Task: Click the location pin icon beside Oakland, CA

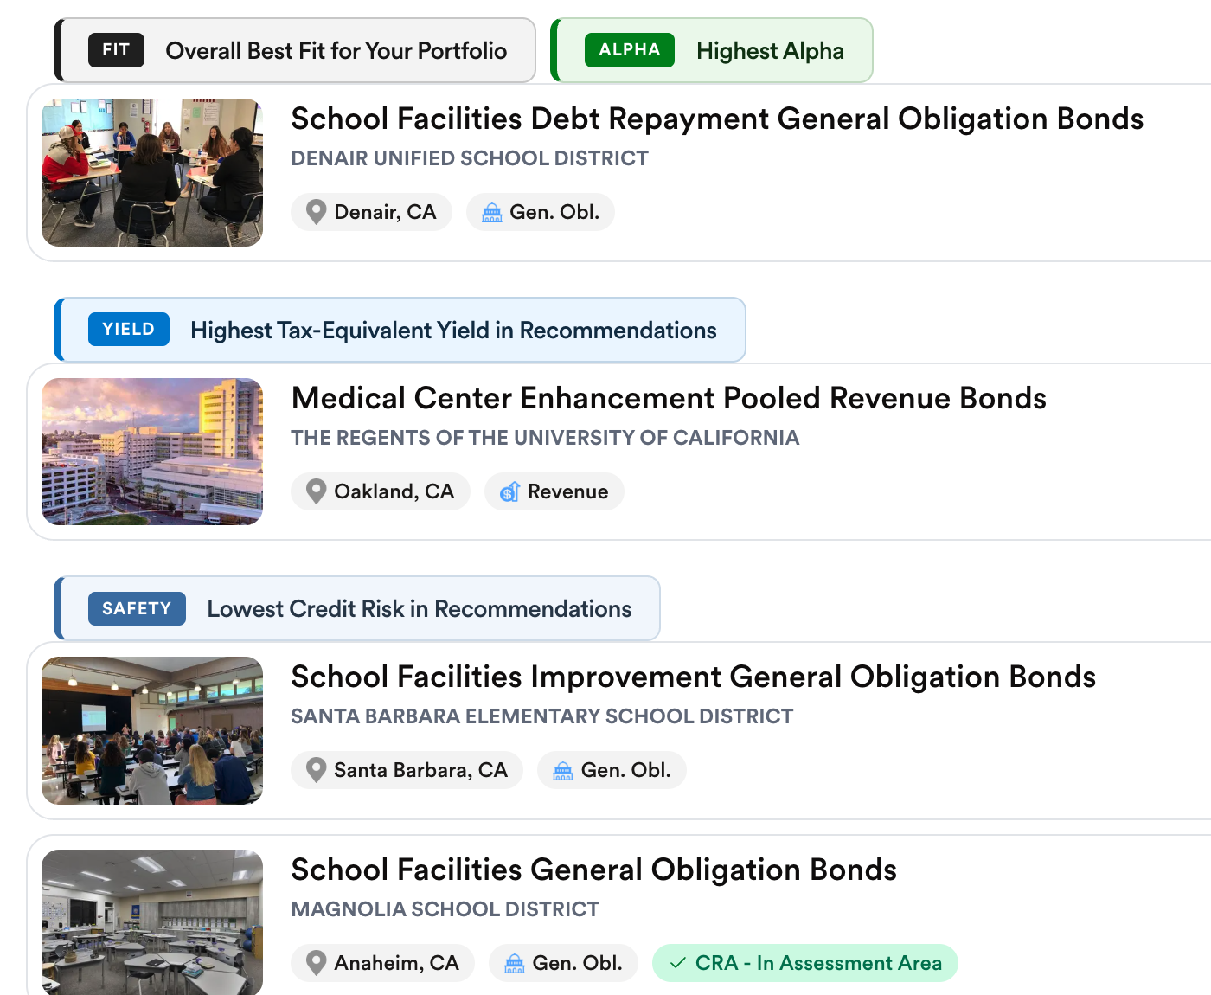Action: 317,491
